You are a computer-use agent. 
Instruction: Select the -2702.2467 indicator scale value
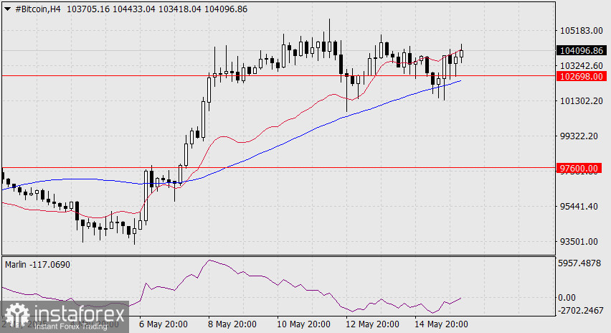(581, 310)
